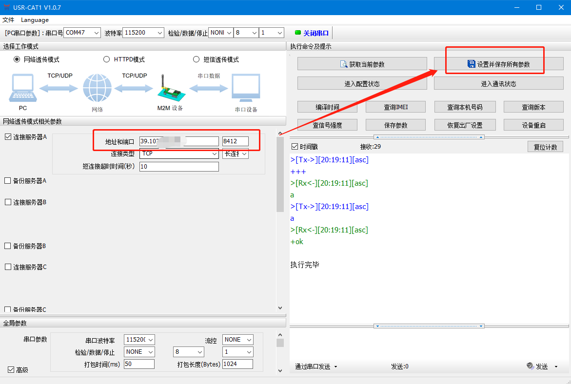Click the M2M 设备 module image
Viewport: 571px width, 384px height.
170,90
